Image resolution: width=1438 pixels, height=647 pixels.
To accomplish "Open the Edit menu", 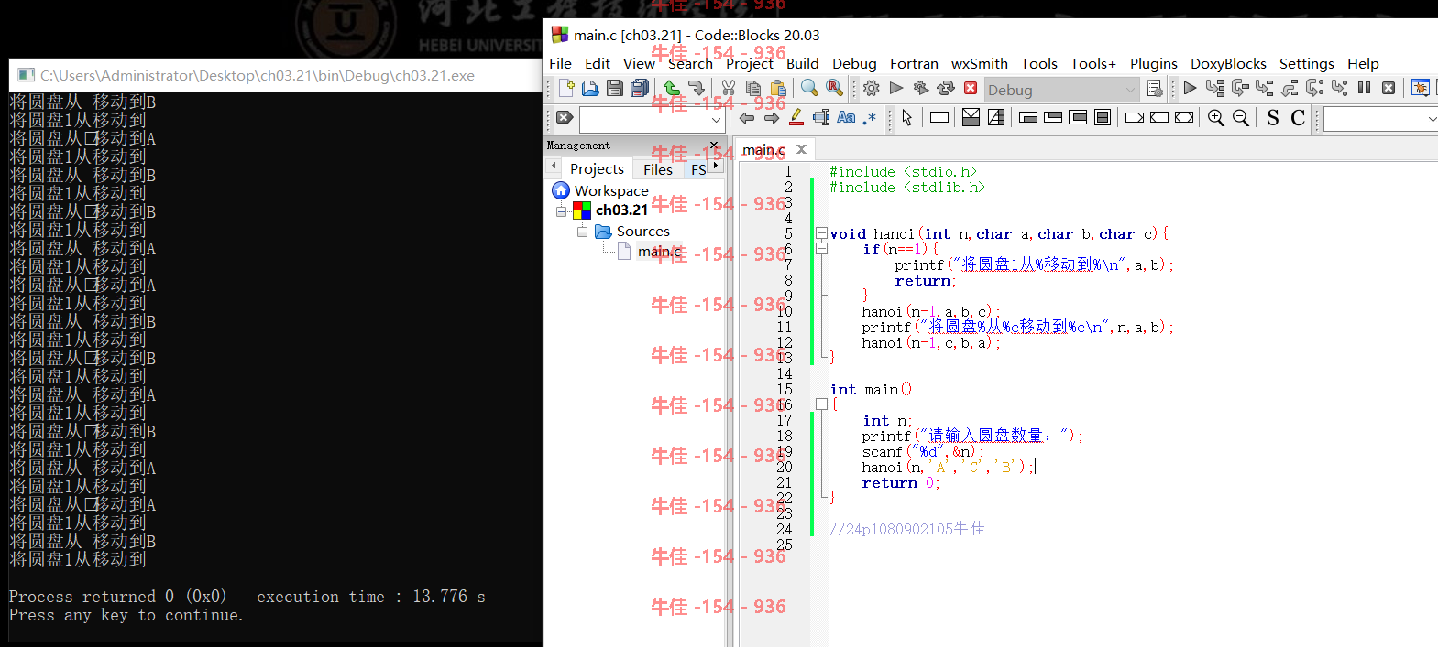I will coord(598,63).
